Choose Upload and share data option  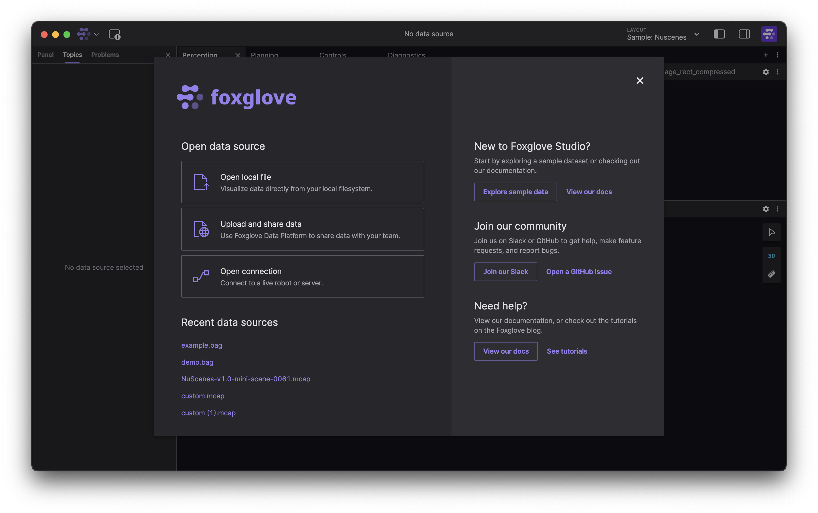click(x=303, y=229)
